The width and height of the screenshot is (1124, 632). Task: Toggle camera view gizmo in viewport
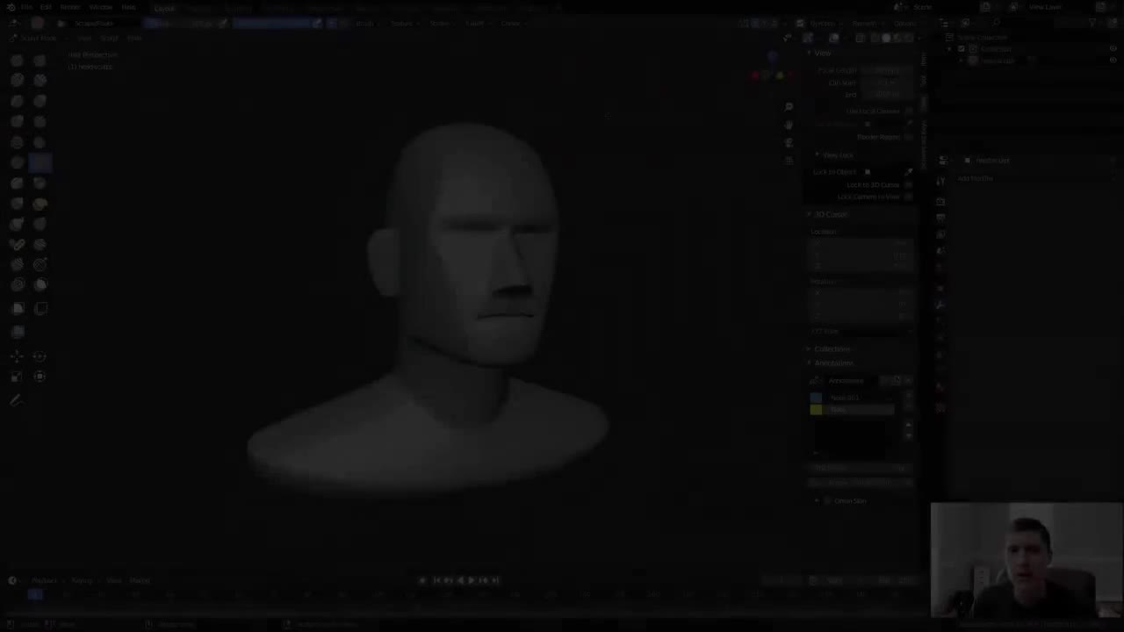pyautogui.click(x=789, y=142)
